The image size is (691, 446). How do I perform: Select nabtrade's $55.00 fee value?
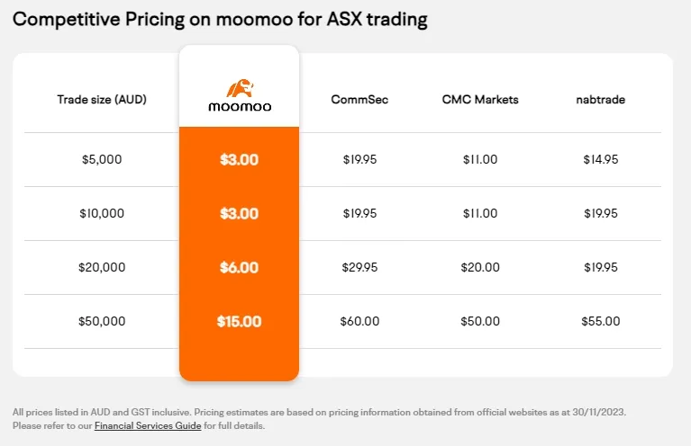point(601,321)
